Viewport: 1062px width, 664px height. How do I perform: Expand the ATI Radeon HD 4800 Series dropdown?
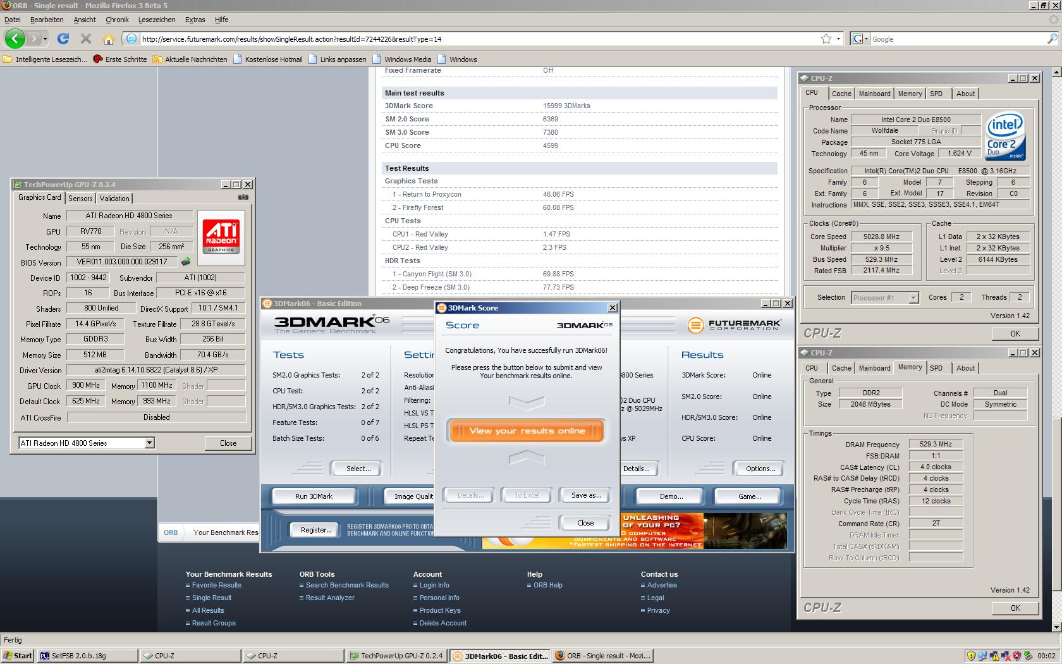pos(149,443)
